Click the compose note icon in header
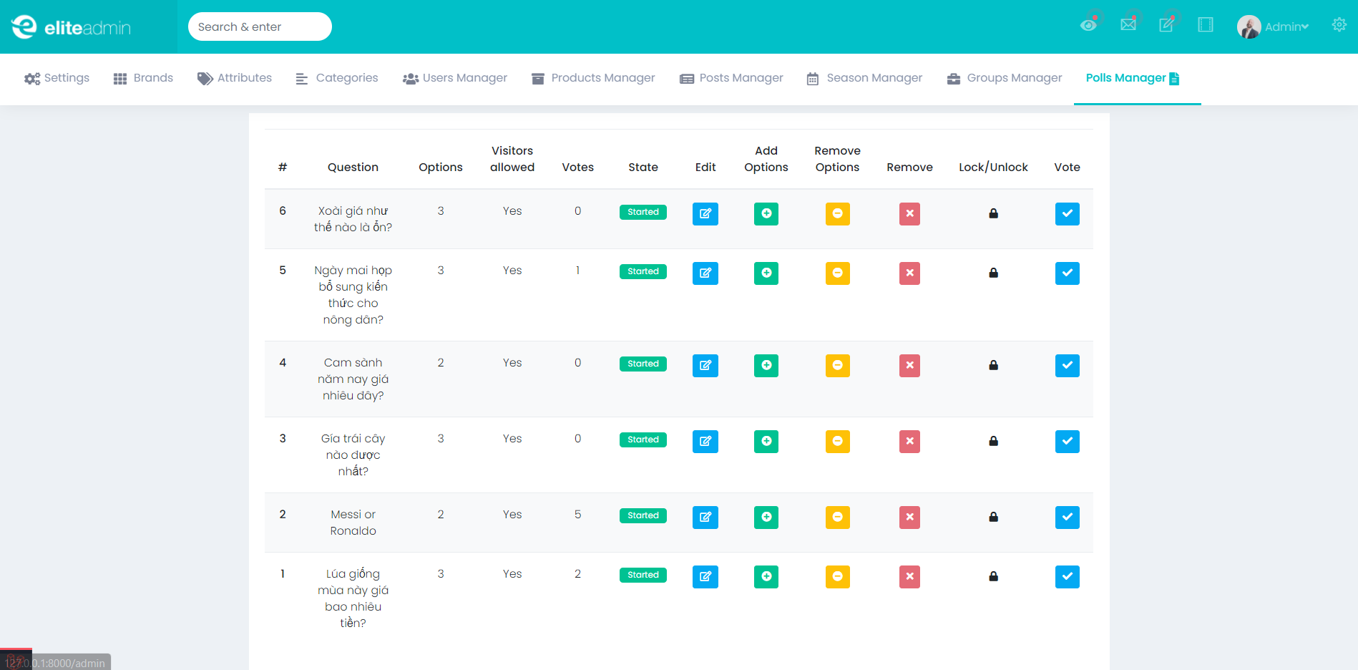The width and height of the screenshot is (1358, 670). point(1166,25)
